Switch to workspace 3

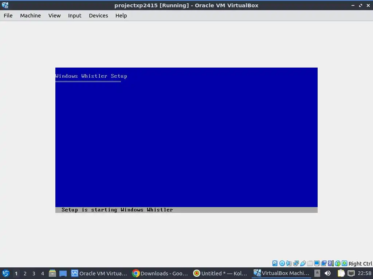(x=34, y=274)
